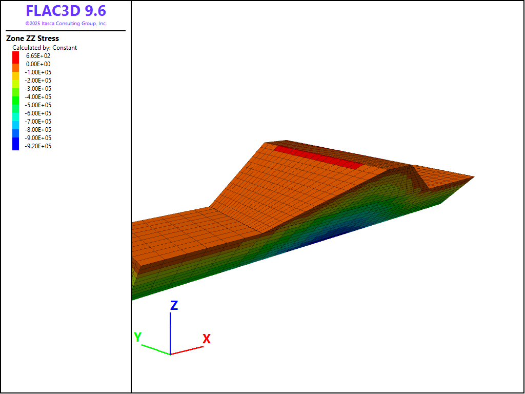This screenshot has height=394, width=525.
Task: Click the Calculated by: Constant label
Action: 45,48
